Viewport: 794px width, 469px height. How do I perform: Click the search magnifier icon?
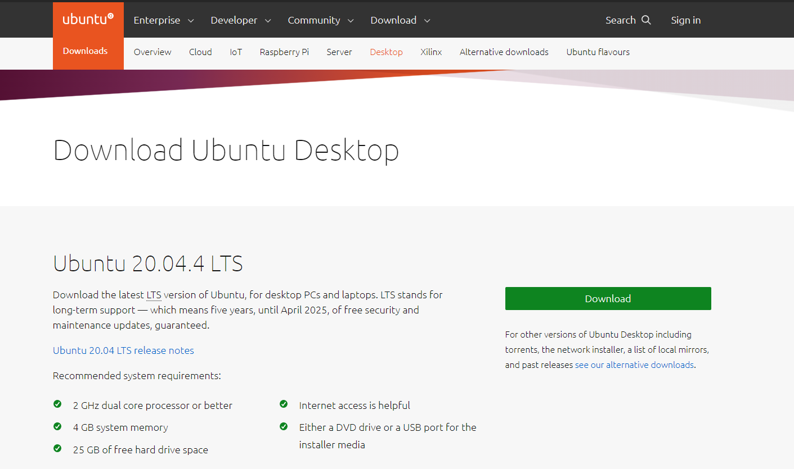646,20
